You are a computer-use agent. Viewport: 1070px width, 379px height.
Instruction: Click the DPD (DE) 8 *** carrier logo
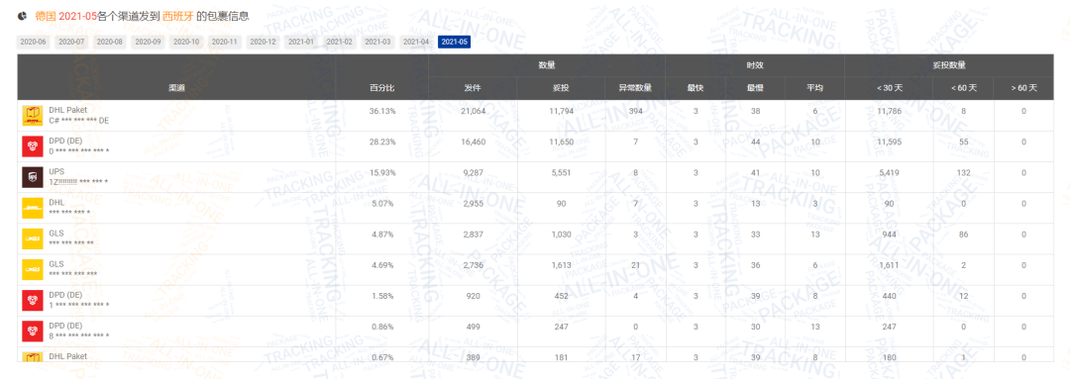coord(33,331)
